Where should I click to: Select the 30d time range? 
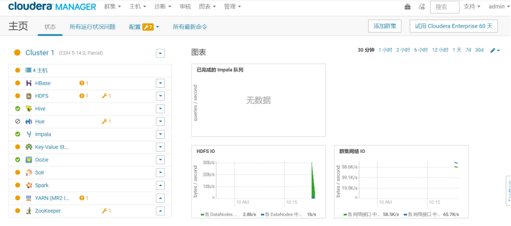coord(479,50)
